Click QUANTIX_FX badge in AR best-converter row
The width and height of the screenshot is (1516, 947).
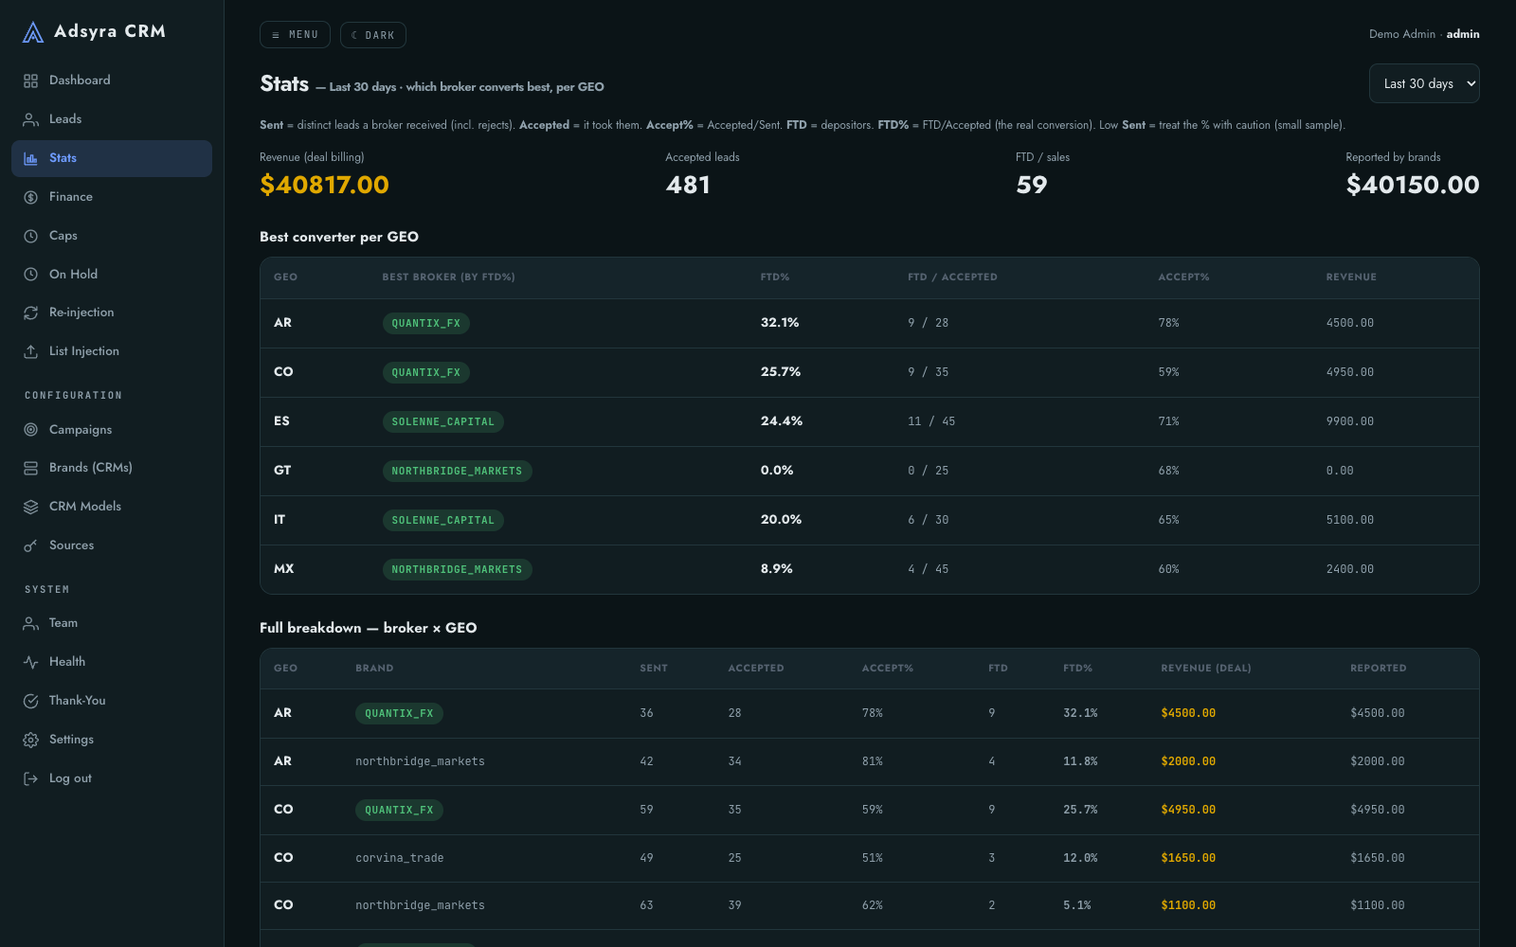[x=426, y=323]
